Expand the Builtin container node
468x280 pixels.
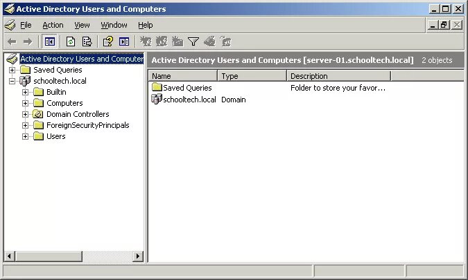(x=26, y=92)
